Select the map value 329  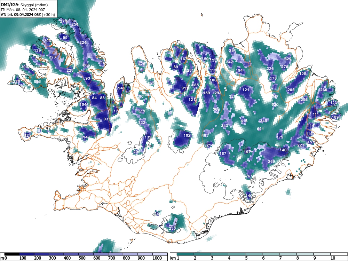click(x=288, y=59)
